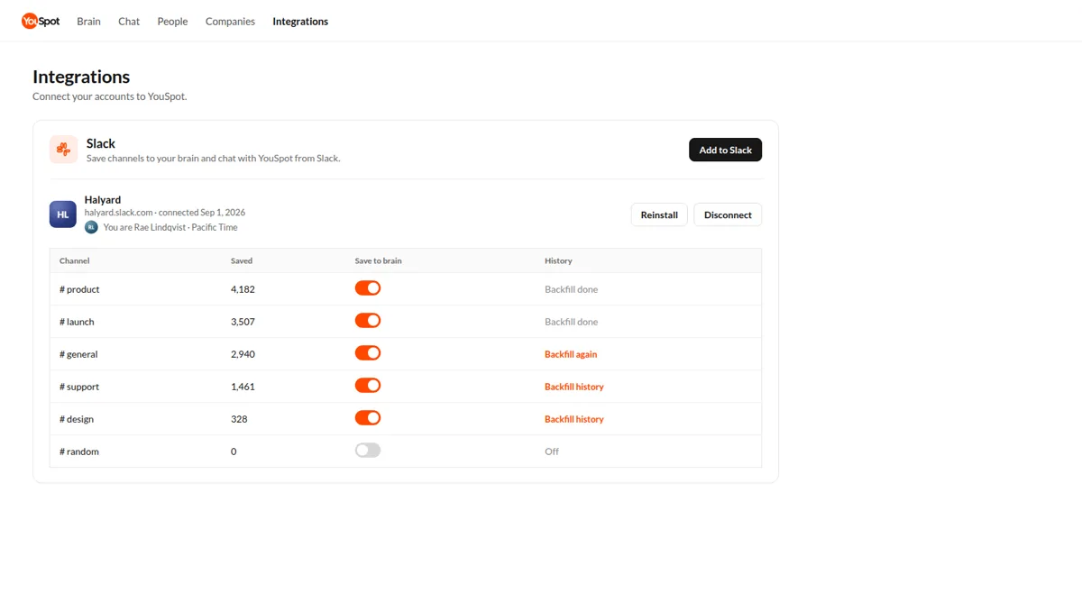Turn off Save to brain for #launch

(368, 321)
